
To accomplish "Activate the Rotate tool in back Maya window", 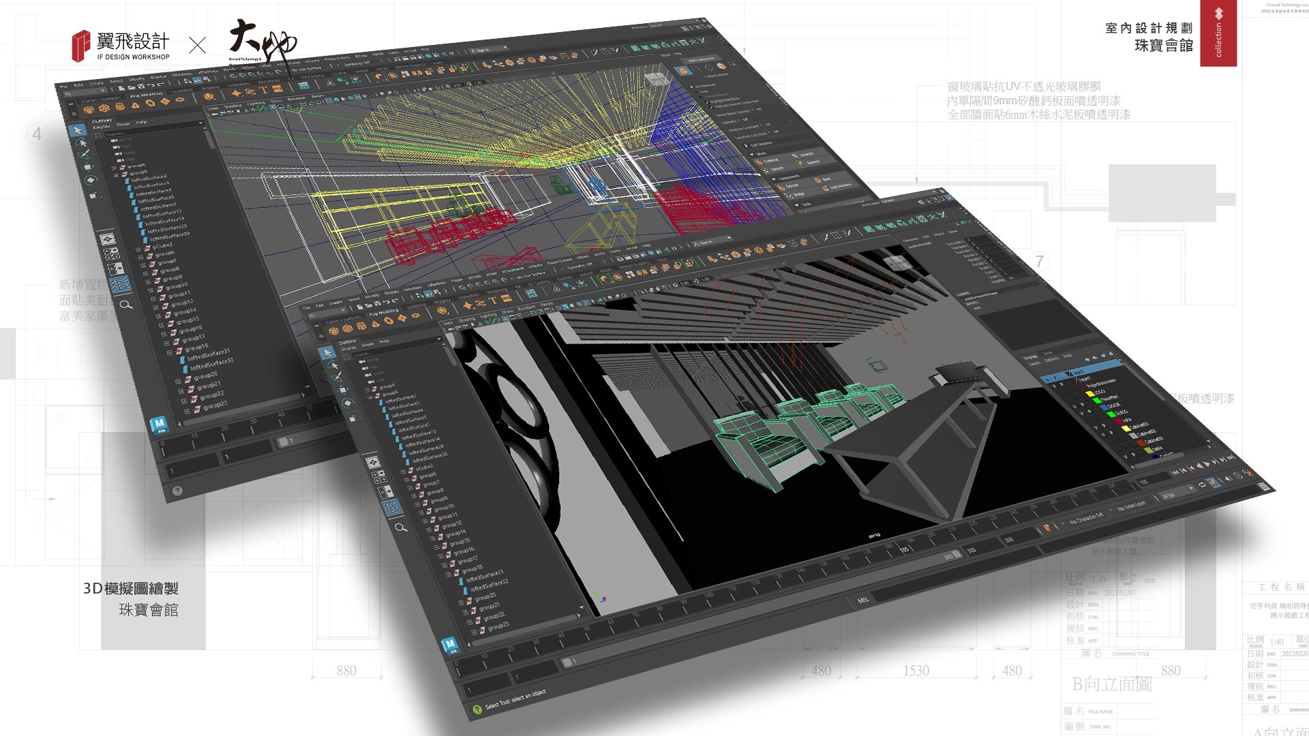I will (91, 180).
